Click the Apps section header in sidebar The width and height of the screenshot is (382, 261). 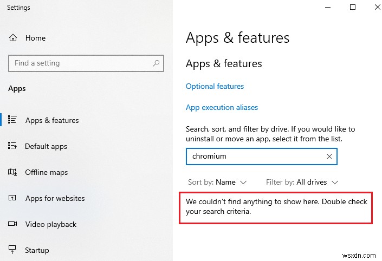point(17,88)
